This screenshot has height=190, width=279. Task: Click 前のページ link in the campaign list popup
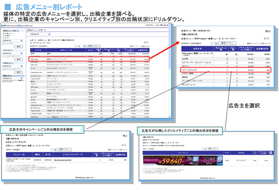click(112, 150)
